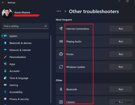Click the Windows Update refresh icon
Viewport: 135px width, 105px height.
click(x=61, y=67)
